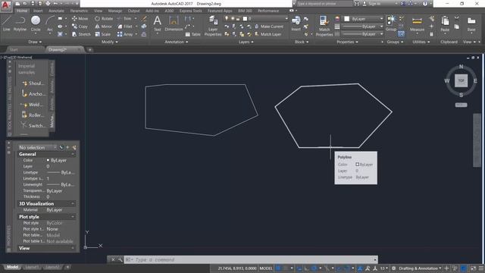Toggle object snap in status bar
The width and height of the screenshot is (485, 273).
pos(347,268)
